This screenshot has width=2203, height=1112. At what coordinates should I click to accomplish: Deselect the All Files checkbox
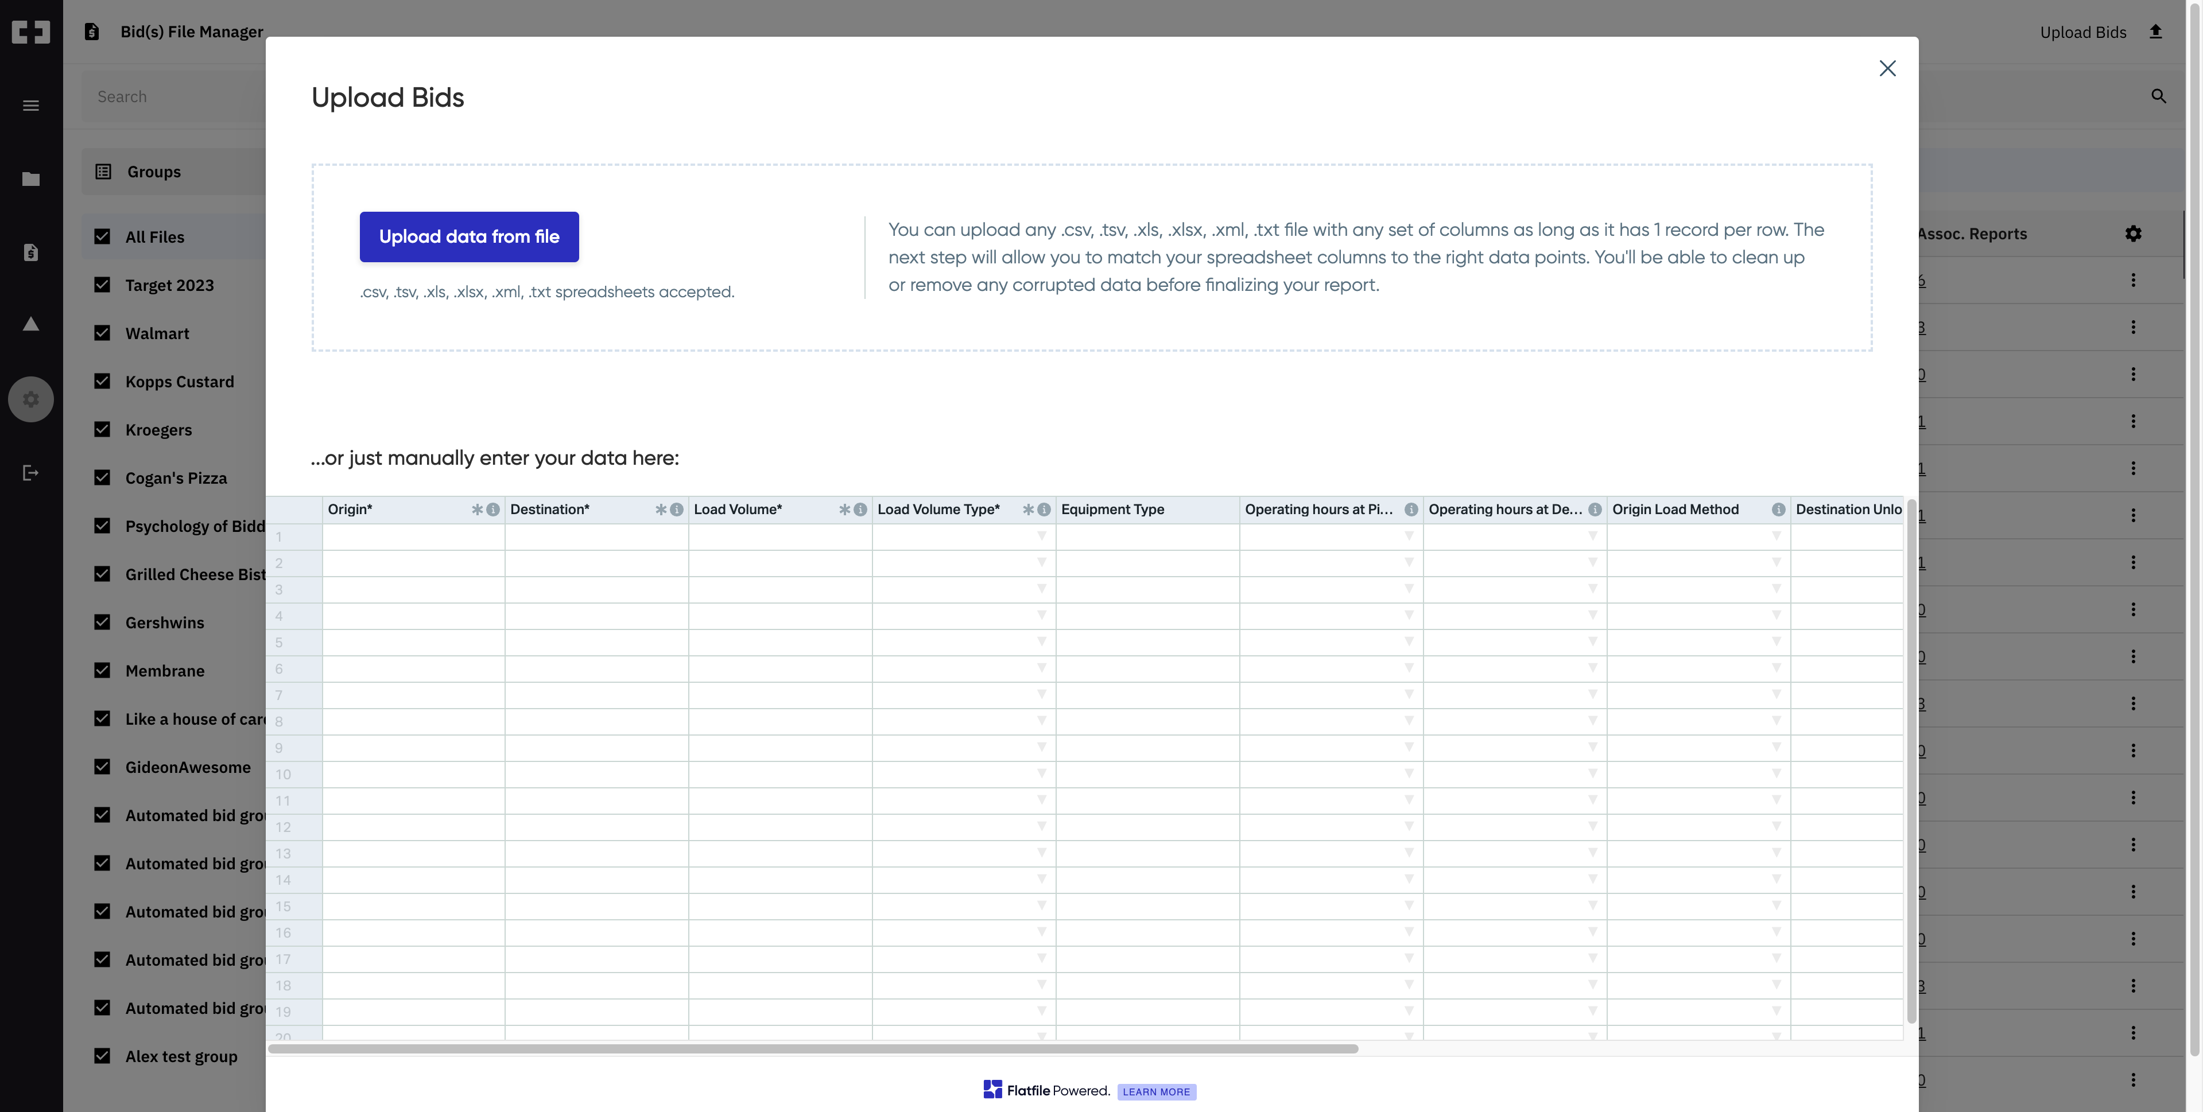point(103,236)
